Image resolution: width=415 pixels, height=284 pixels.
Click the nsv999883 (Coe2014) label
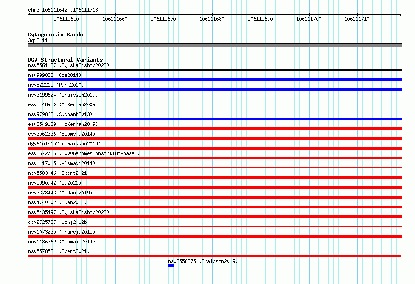55,75
